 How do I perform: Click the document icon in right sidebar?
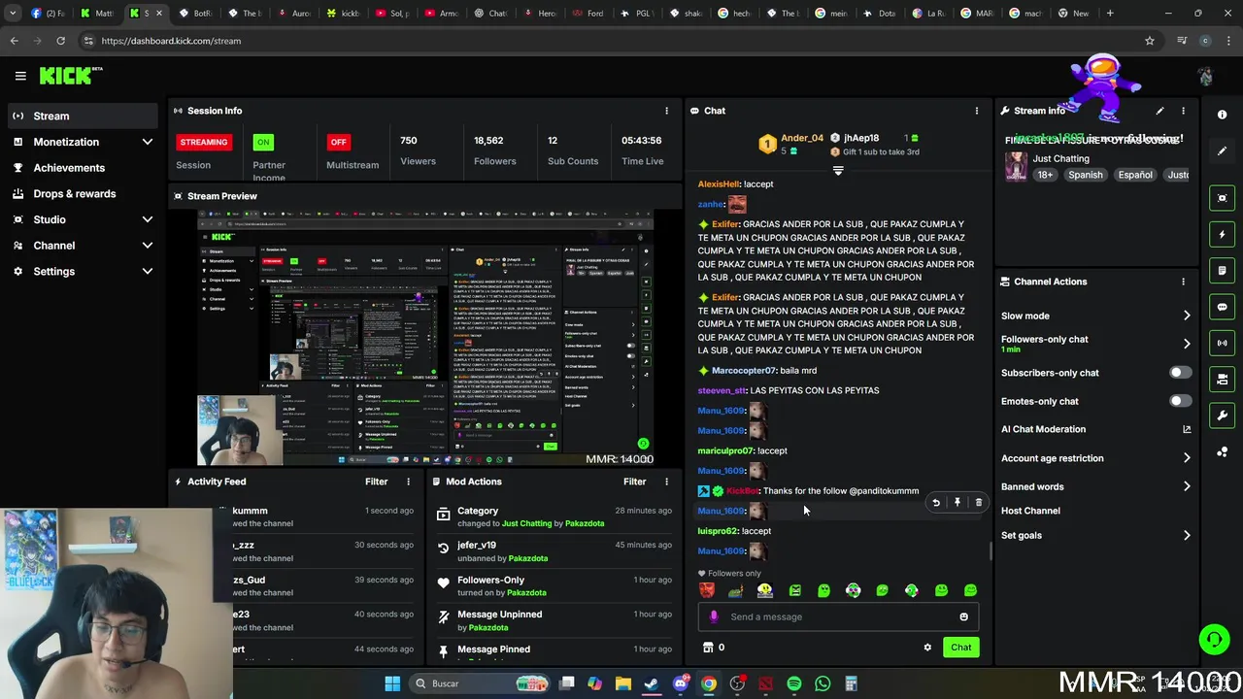[x=1223, y=270]
